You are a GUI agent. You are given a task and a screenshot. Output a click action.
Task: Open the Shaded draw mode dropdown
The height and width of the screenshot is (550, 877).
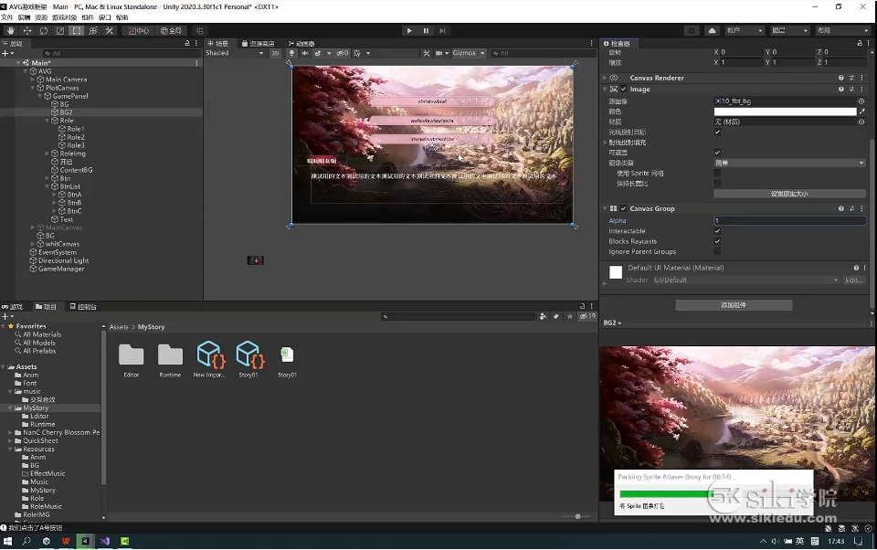coord(235,53)
